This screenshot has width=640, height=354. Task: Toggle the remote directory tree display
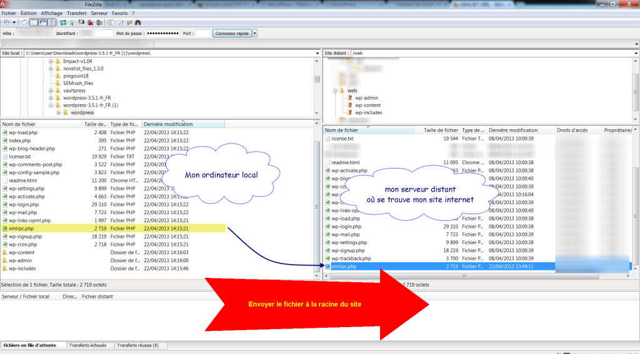coord(43,22)
